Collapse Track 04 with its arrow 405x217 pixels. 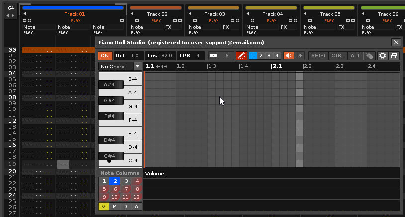(x=248, y=14)
